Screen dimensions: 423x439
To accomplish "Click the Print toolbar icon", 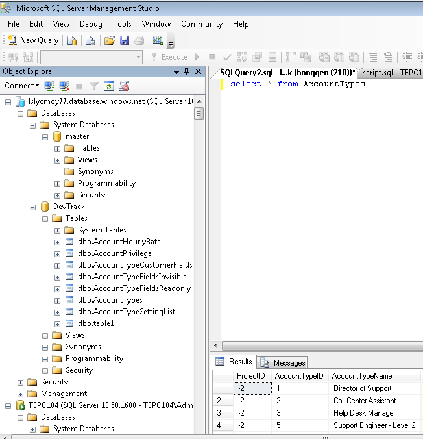I will [139, 41].
